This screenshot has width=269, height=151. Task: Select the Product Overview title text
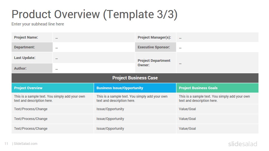tap(94, 14)
